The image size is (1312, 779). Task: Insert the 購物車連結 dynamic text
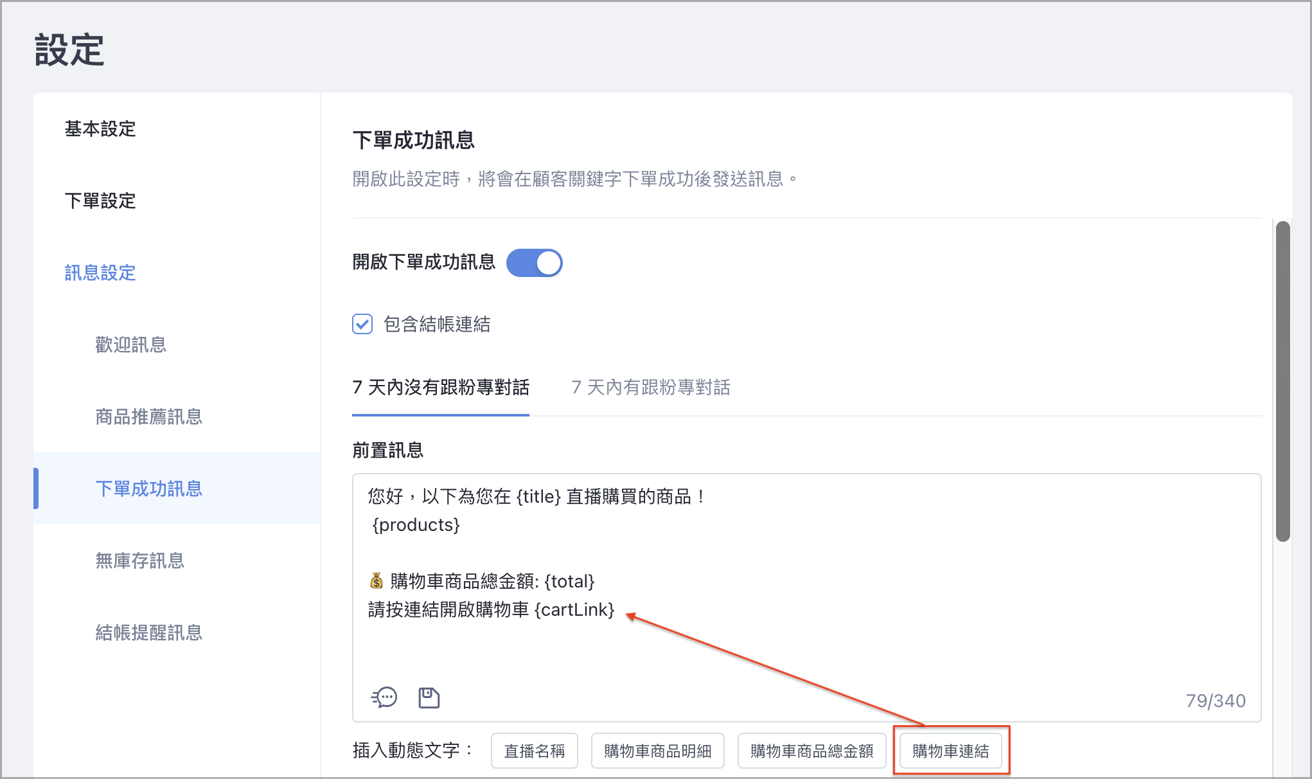pos(951,751)
